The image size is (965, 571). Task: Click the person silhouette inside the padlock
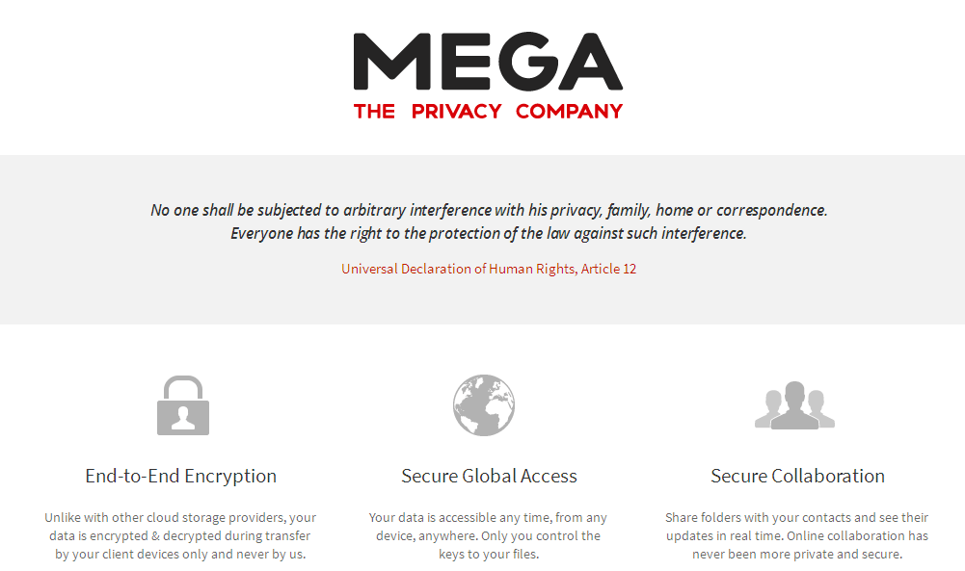(x=182, y=418)
